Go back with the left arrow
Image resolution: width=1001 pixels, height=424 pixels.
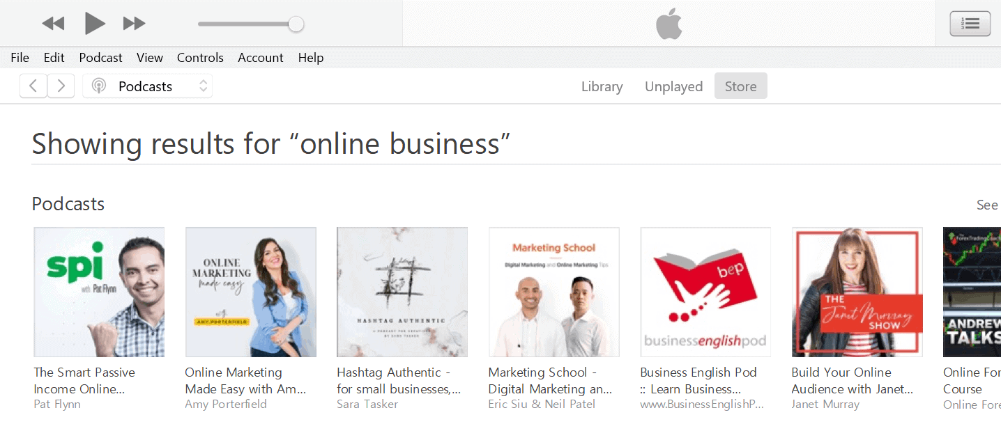tap(33, 86)
